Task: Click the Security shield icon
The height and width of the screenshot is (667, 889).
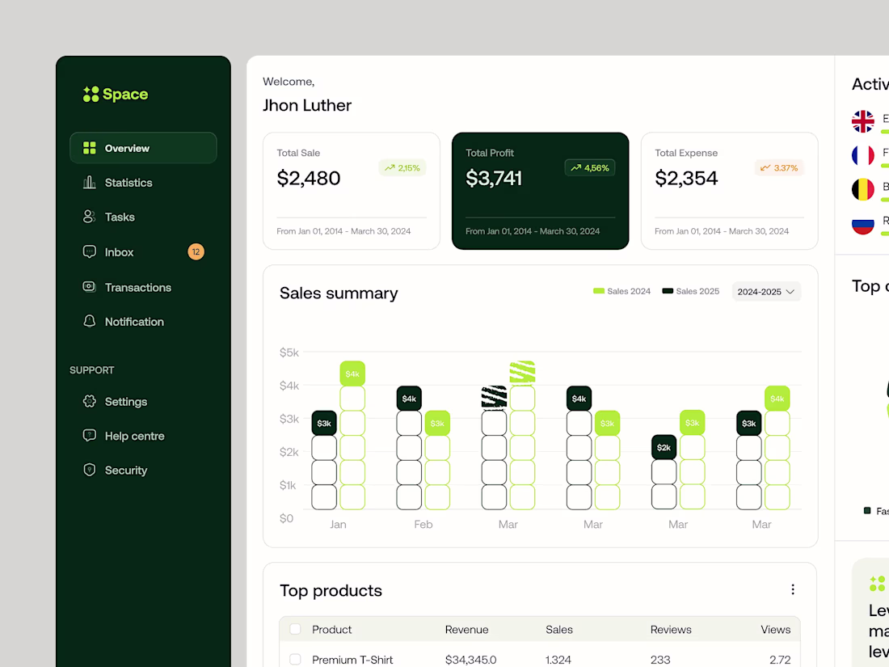Action: click(90, 470)
